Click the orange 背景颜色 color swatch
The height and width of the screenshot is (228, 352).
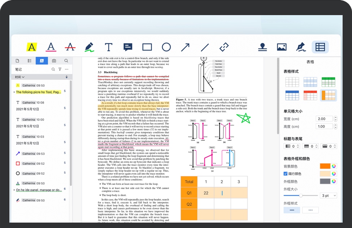325,166
